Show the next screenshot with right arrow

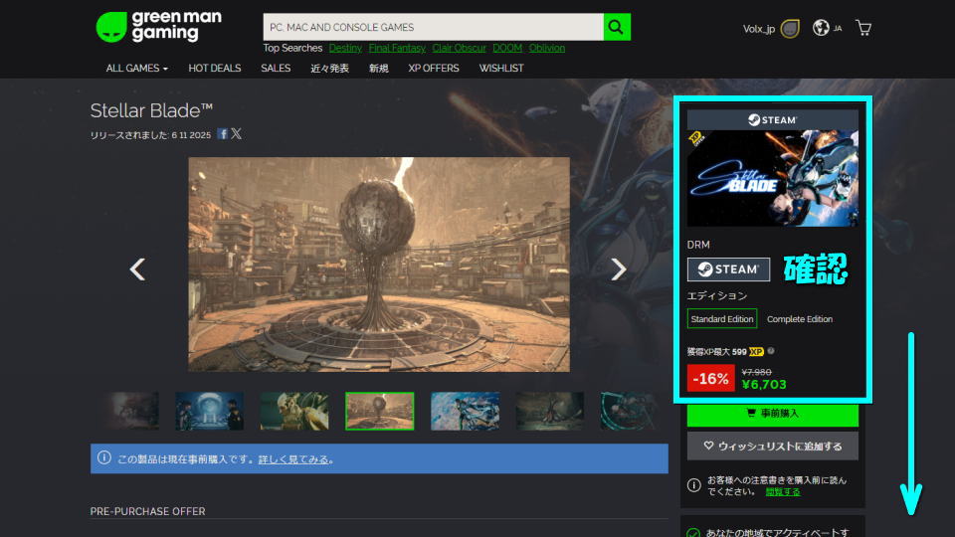click(618, 269)
